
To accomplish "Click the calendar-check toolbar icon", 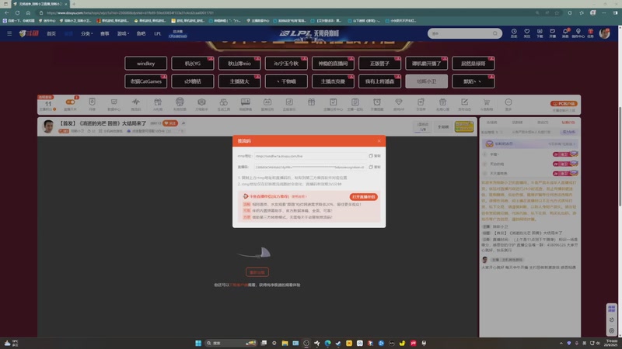I will (334, 102).
